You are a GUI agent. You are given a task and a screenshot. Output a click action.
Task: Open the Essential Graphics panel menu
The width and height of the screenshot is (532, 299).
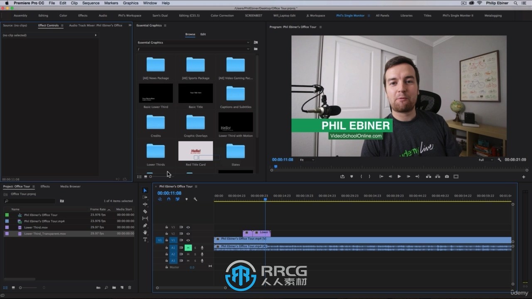click(x=165, y=25)
